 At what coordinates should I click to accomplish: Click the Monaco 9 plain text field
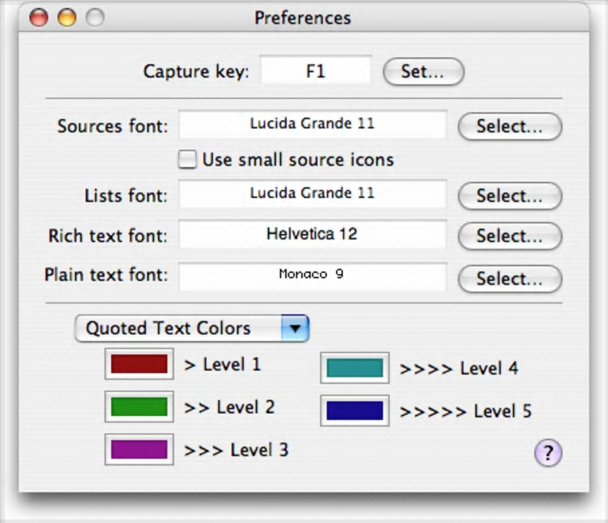tap(312, 276)
